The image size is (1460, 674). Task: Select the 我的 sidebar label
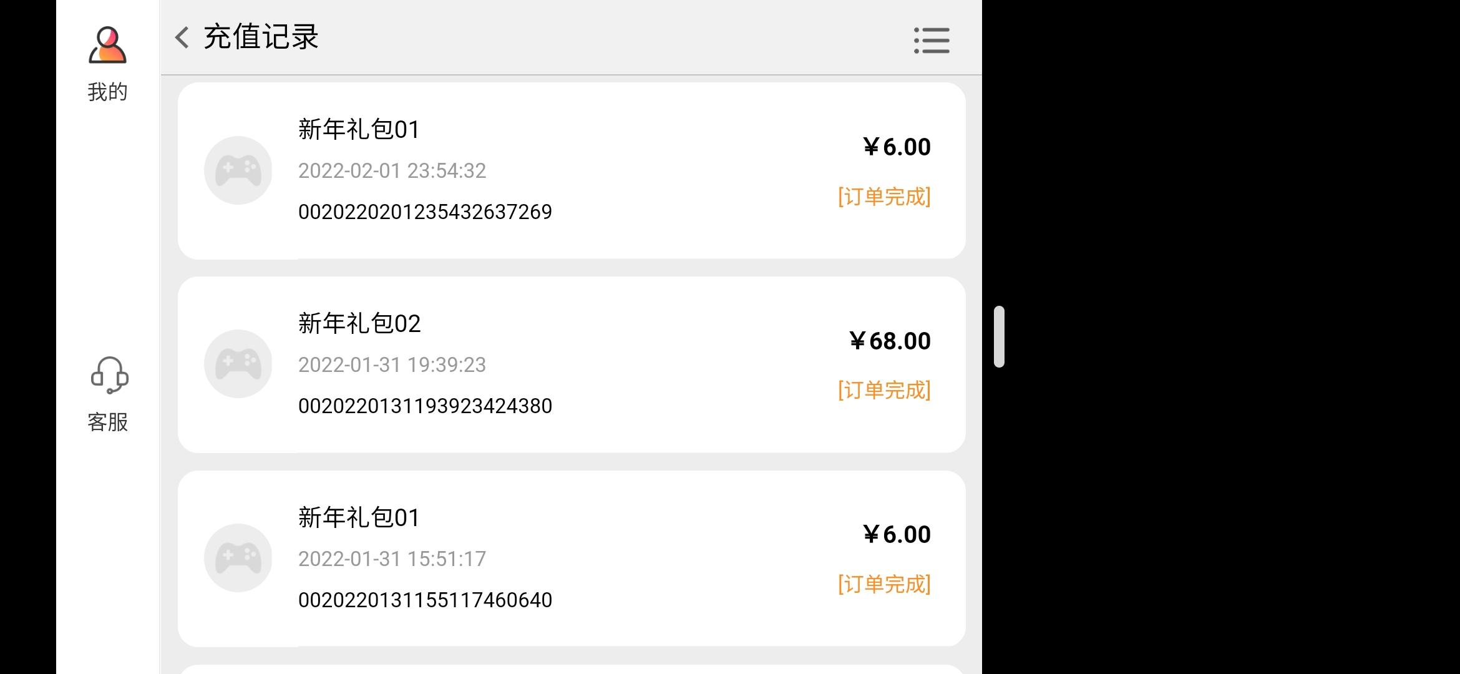pos(107,92)
